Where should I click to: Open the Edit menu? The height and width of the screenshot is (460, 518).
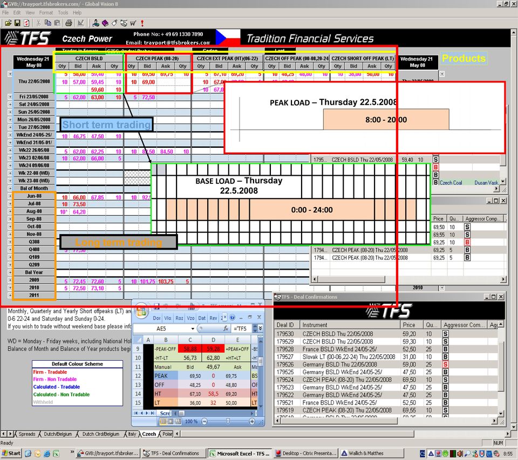pyautogui.click(x=17, y=12)
